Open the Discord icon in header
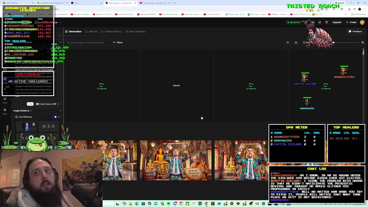This screenshot has height=207, width=368. pyautogui.click(x=313, y=22)
